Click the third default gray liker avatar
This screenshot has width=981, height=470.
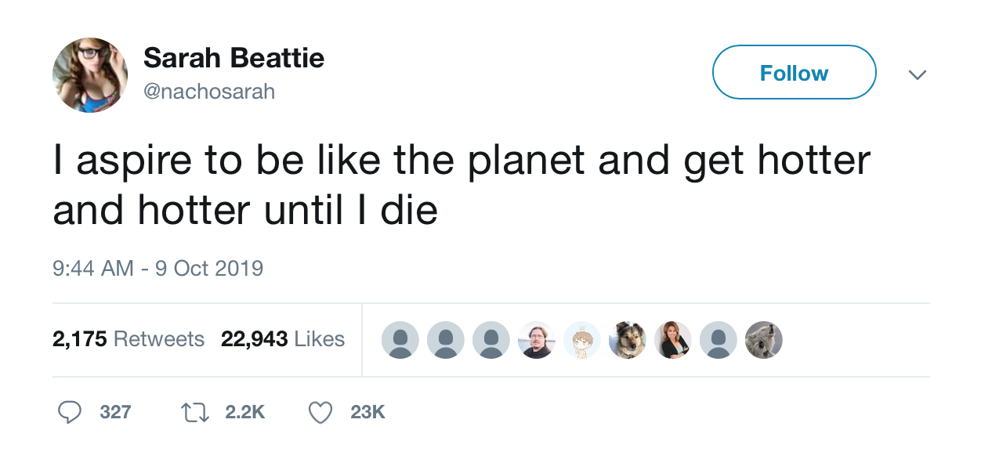(491, 340)
